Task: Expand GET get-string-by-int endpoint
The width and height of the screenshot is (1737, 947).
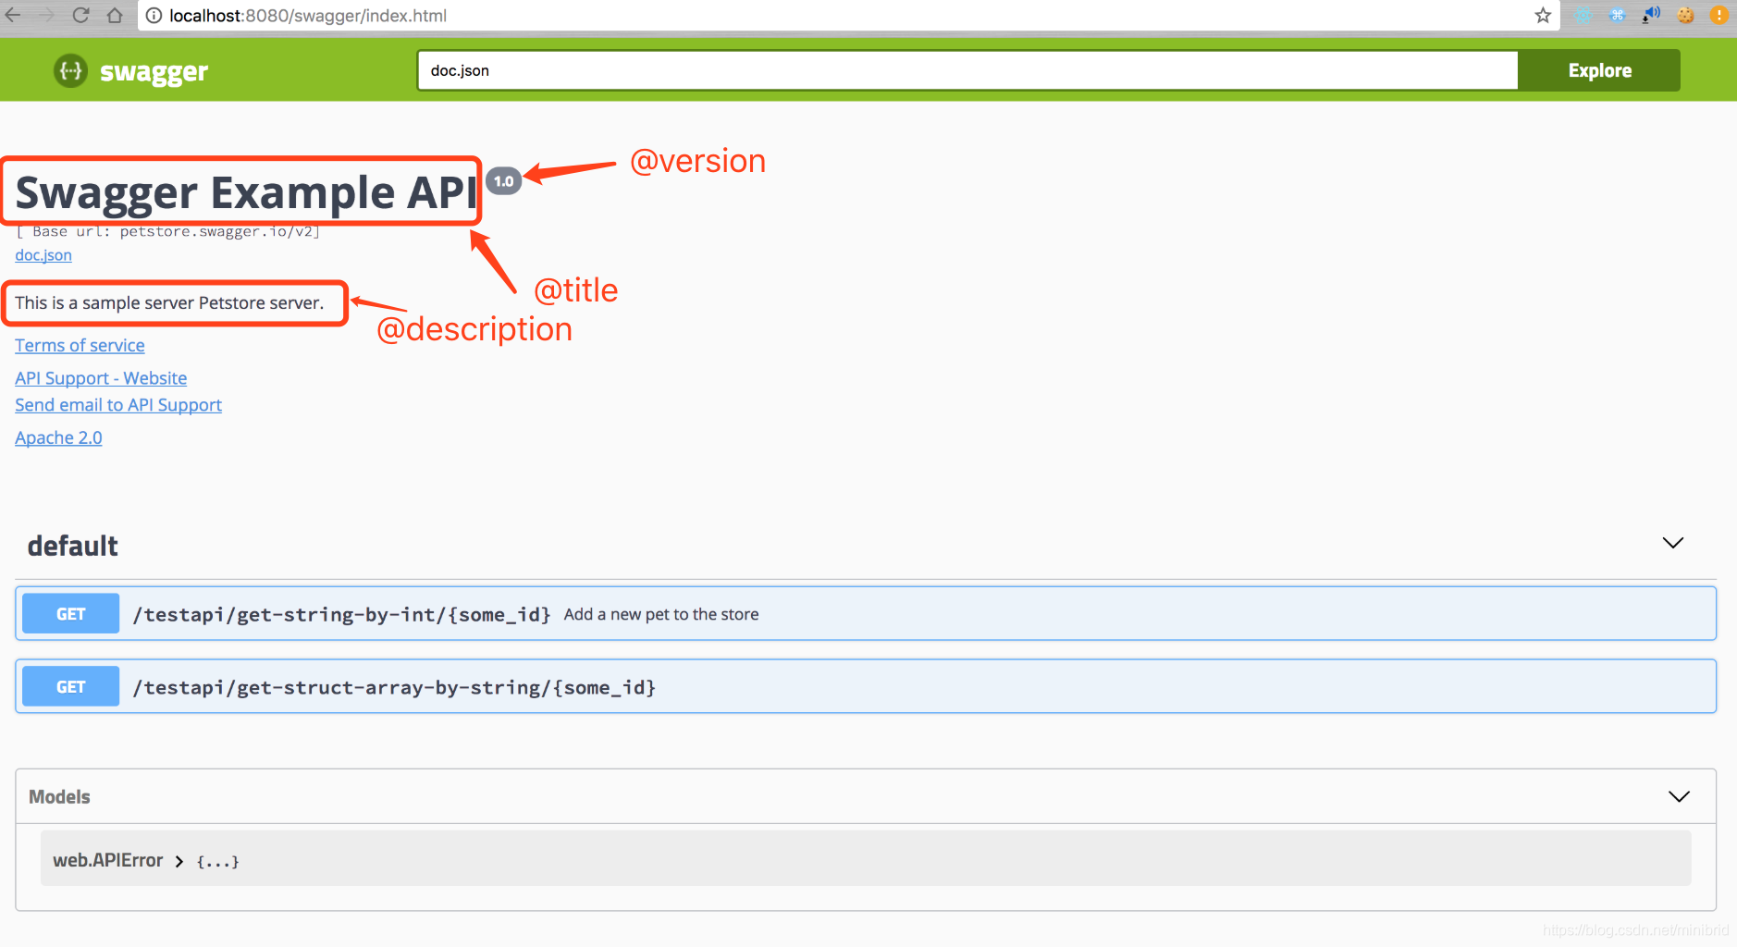Action: (866, 613)
